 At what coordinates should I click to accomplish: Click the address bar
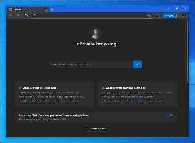90,16
